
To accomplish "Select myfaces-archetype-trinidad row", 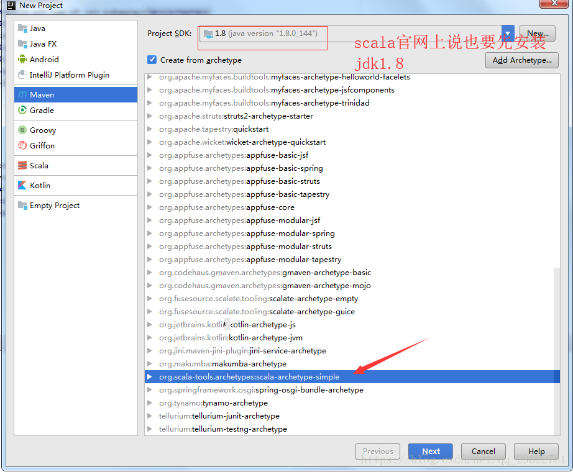I will click(x=352, y=103).
